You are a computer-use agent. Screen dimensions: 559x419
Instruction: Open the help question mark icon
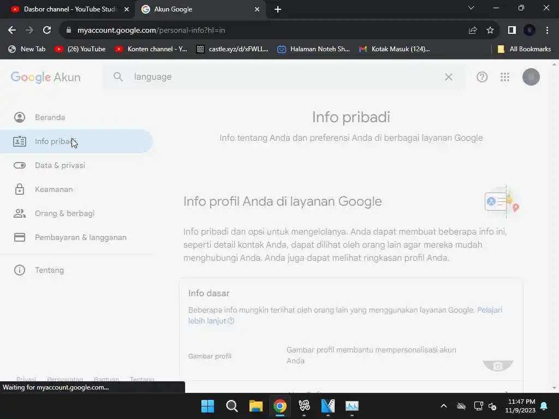tap(482, 77)
